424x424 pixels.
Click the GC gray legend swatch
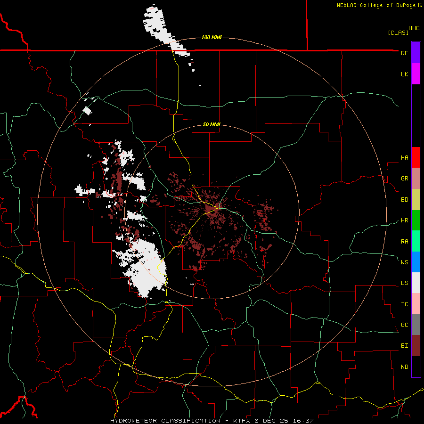416,325
